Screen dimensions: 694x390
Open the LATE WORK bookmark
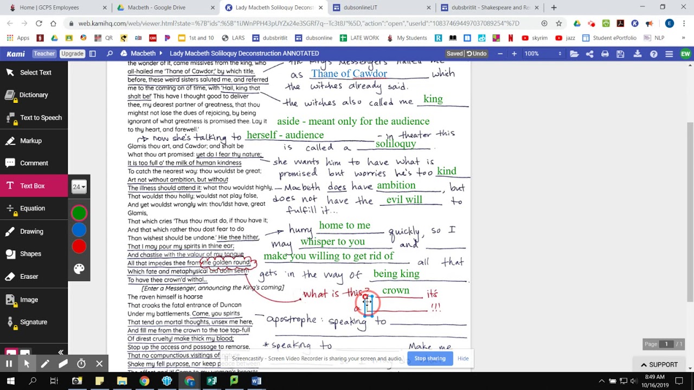coord(359,38)
